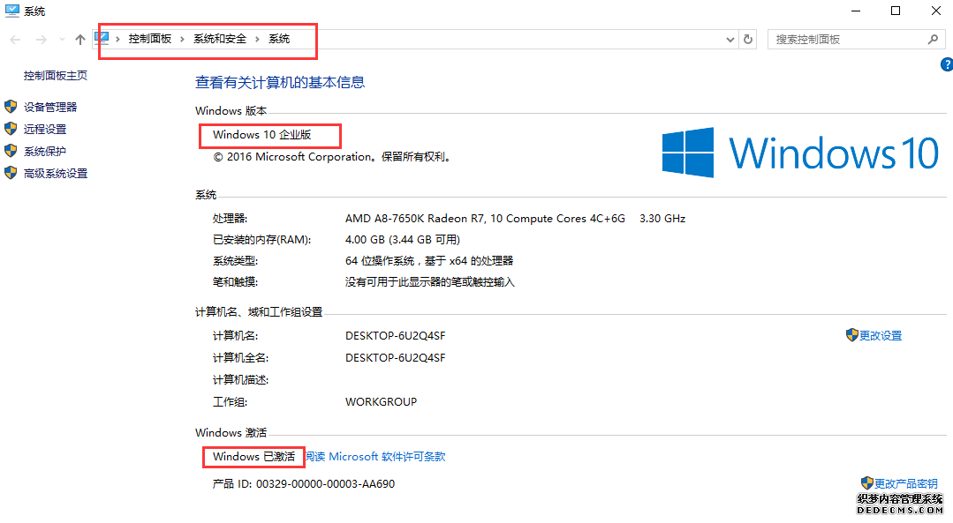This screenshot has width=953, height=523.
Task: Select the Windows 已激活 text
Action: coord(253,456)
